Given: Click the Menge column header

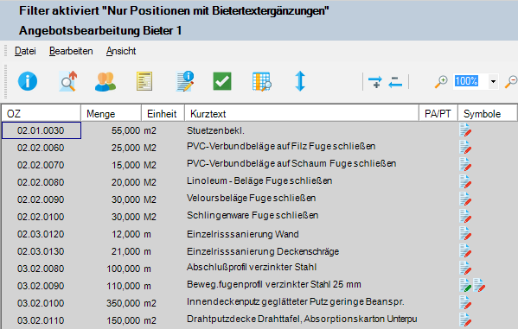Looking at the screenshot, I should tap(111, 113).
